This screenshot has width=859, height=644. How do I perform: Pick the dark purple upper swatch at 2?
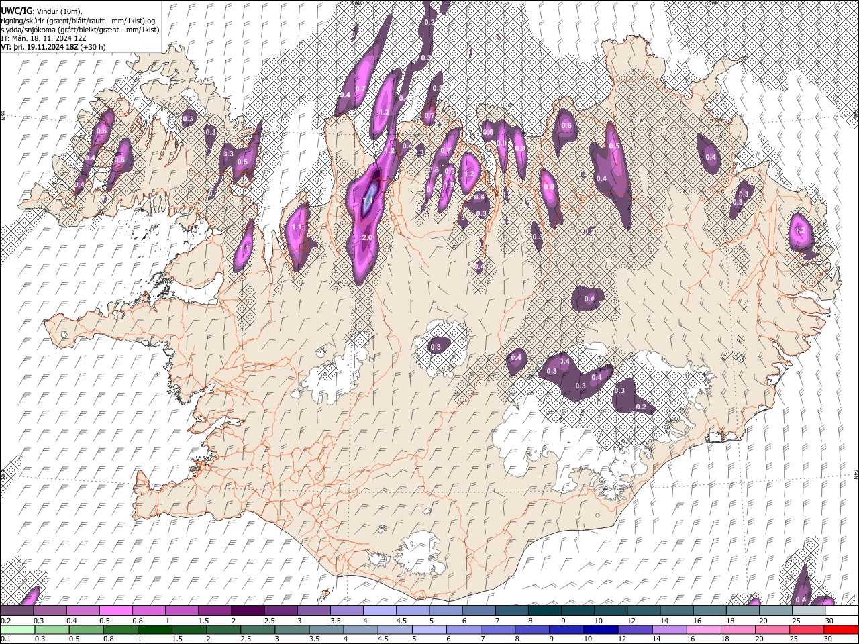(247, 611)
